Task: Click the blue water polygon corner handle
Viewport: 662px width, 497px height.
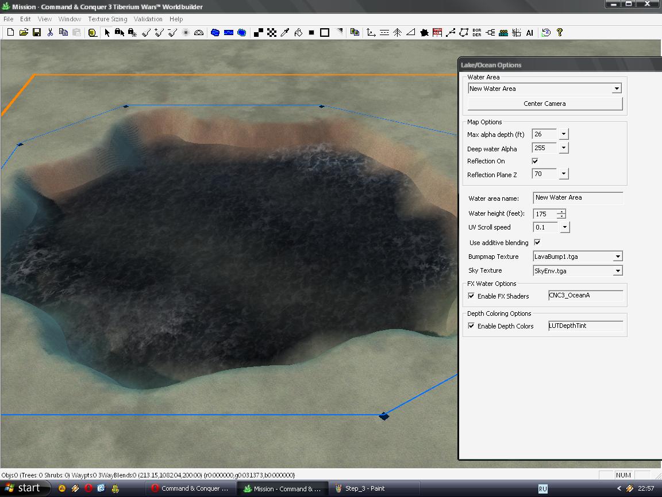Action: pyautogui.click(x=384, y=416)
